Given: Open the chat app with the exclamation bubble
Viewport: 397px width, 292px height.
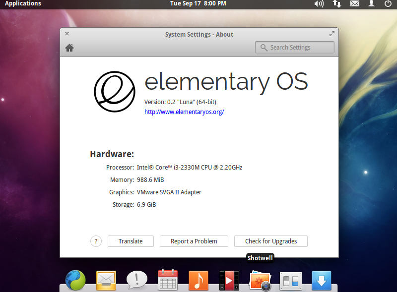Looking at the screenshot, I should (137, 280).
